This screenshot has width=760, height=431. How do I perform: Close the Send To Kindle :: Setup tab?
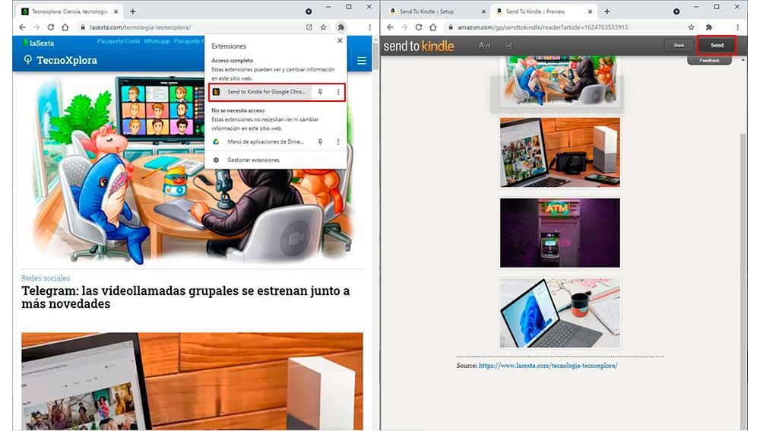[x=483, y=11]
